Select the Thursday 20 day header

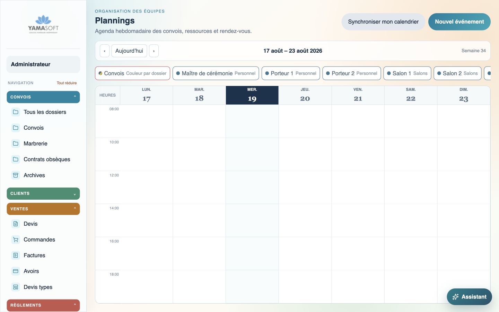click(x=305, y=95)
